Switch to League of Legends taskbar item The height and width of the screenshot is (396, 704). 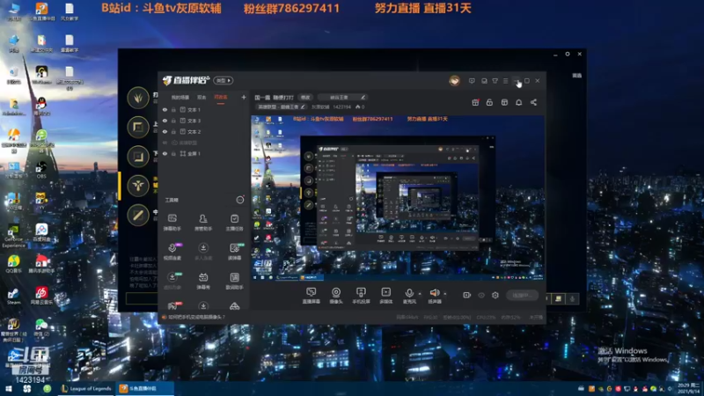86,388
